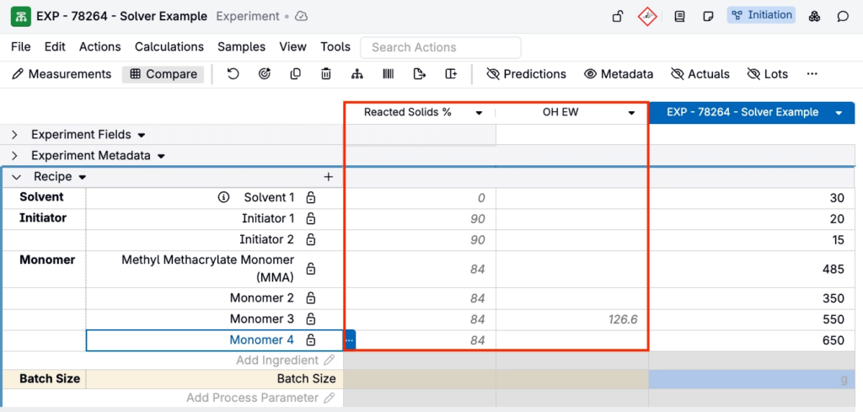Click the blue ellipsis handle on Monomer 4 row
This screenshot has height=412, width=863.
350,340
